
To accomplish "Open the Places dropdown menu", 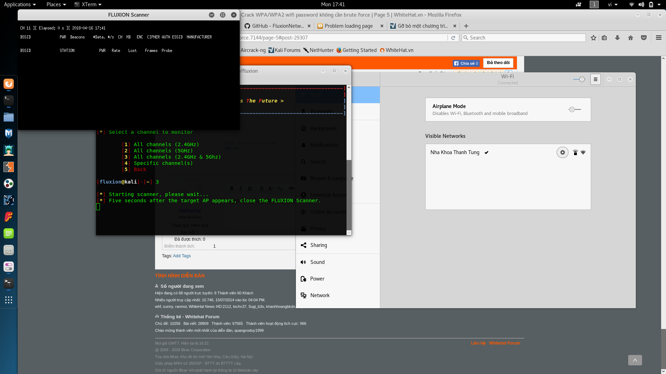I will (56, 5).
